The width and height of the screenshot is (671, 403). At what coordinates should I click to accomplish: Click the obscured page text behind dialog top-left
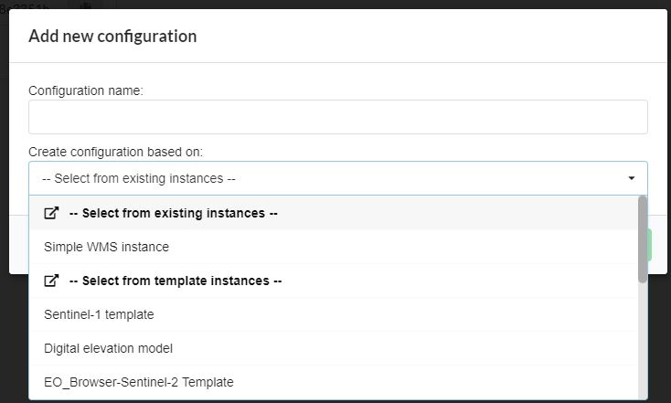[25, 6]
